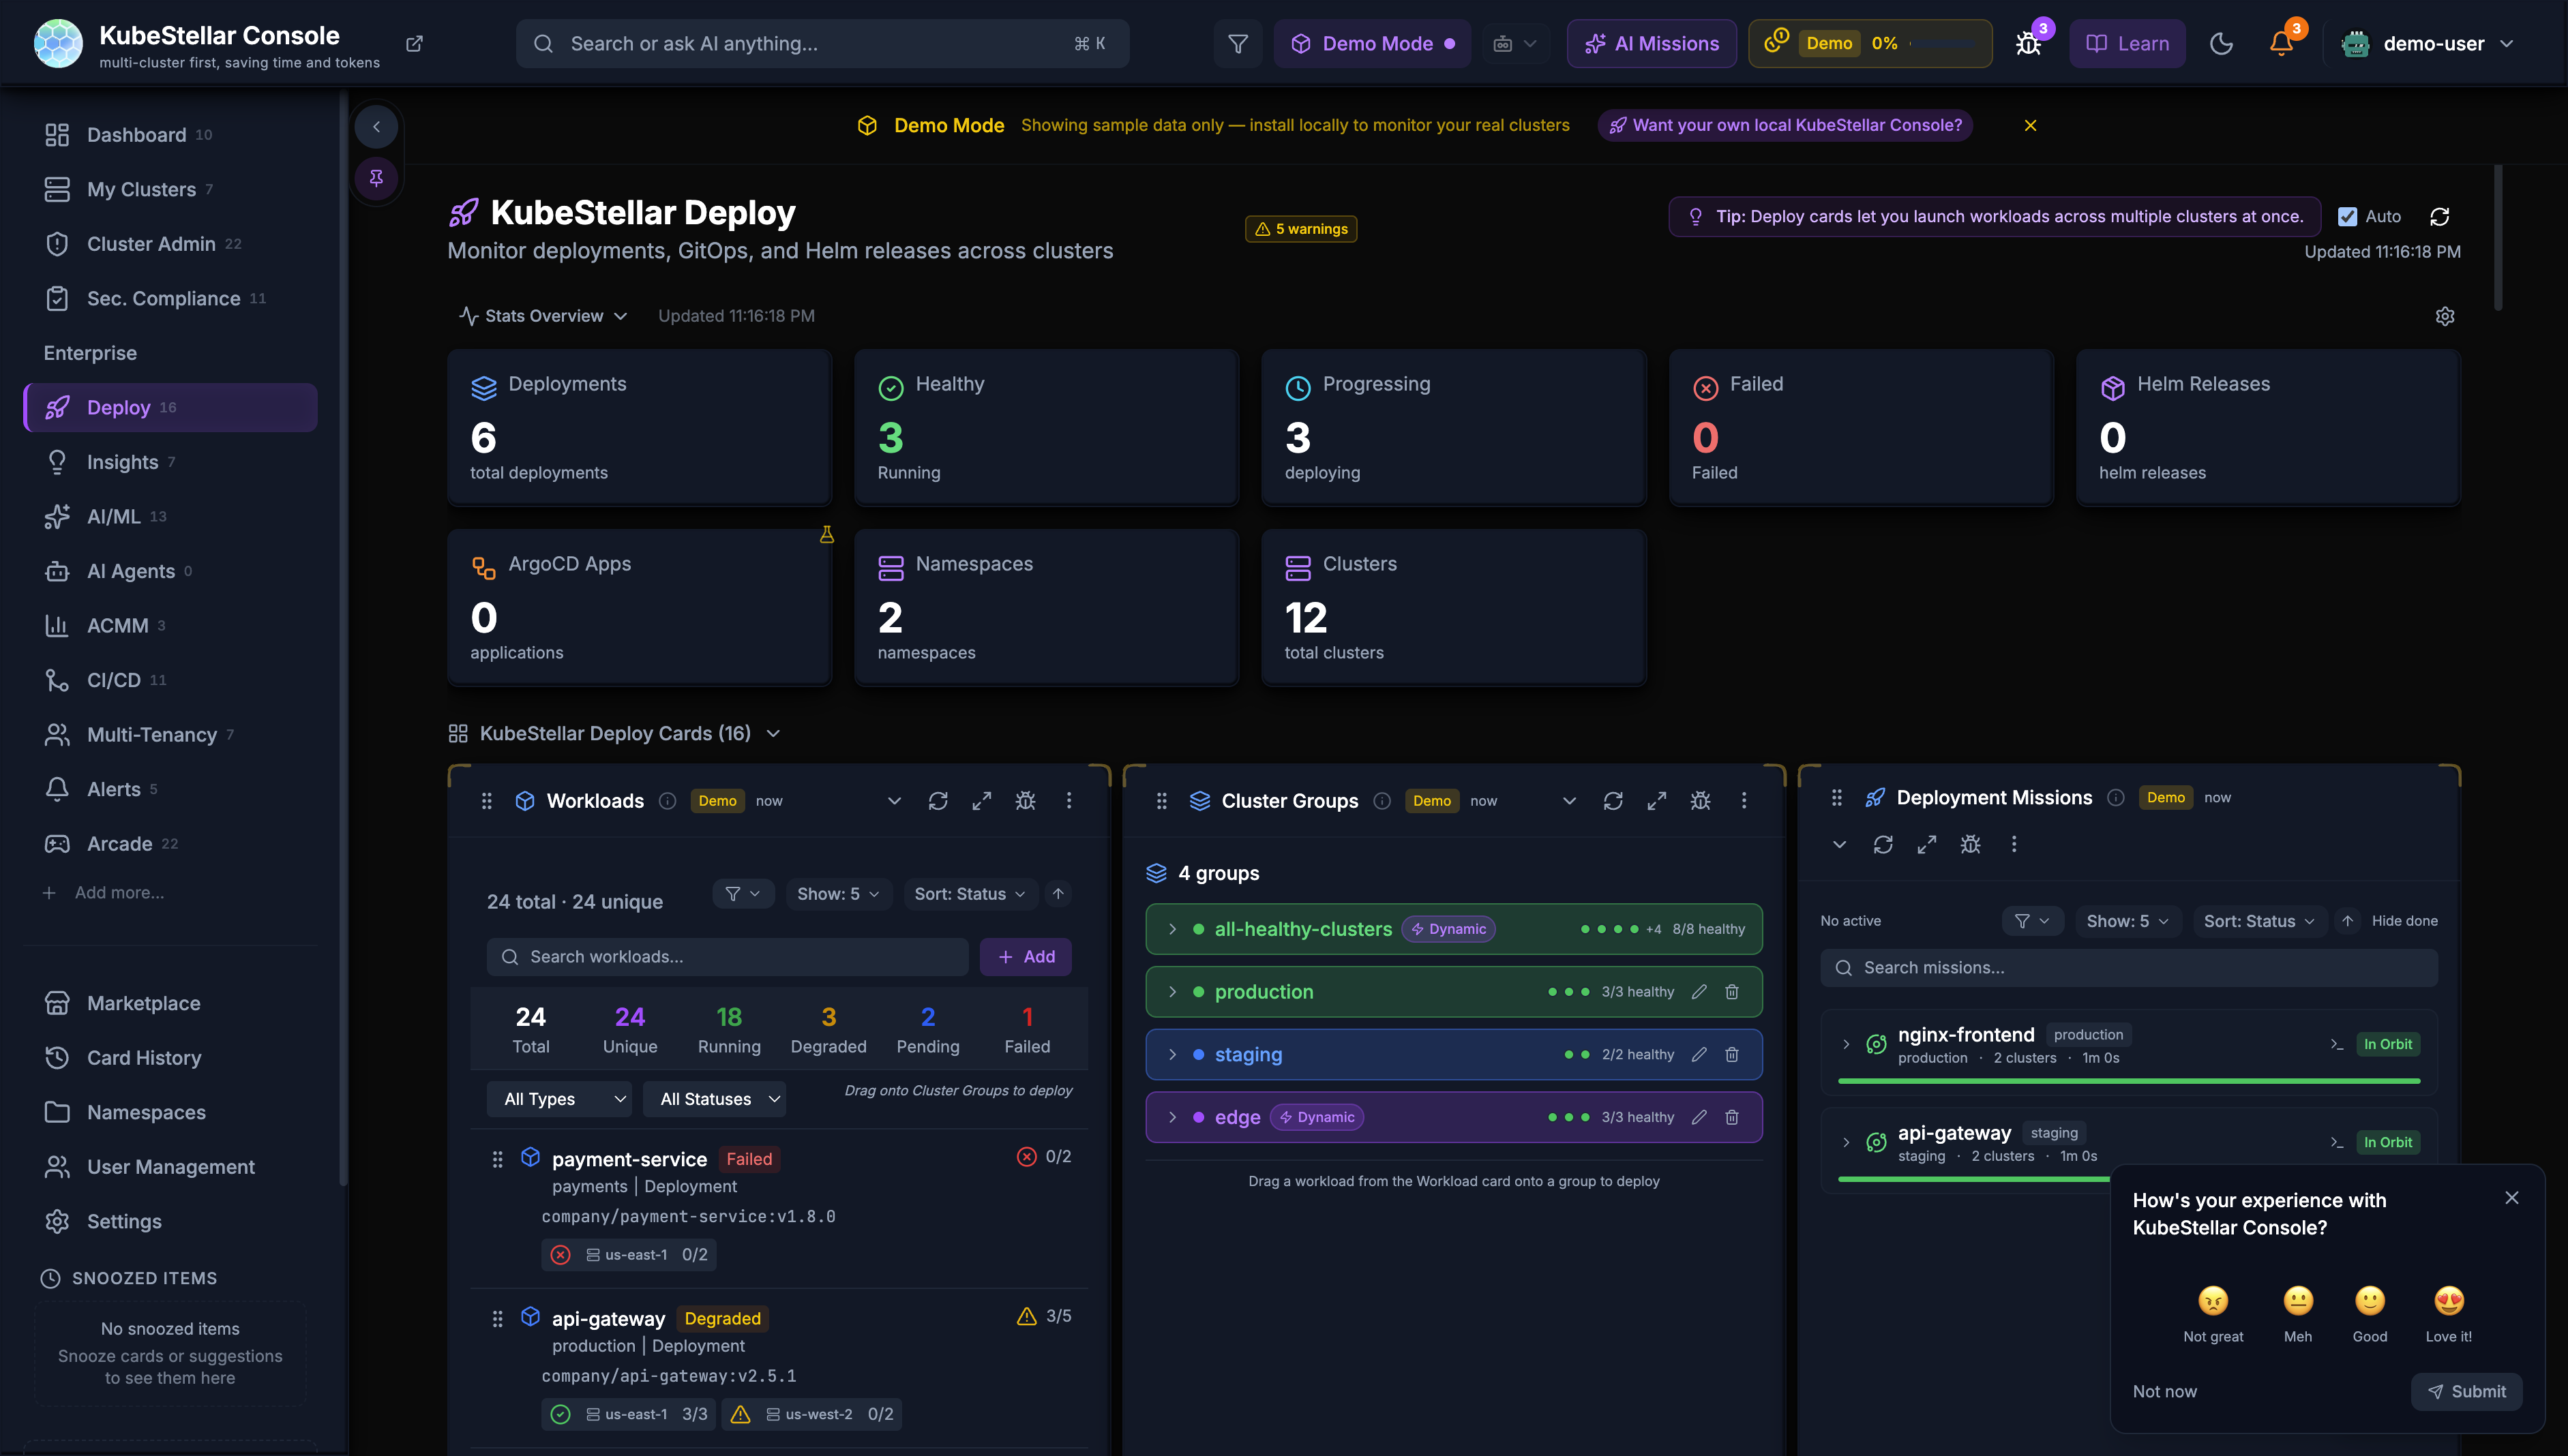This screenshot has width=2568, height=1456.
Task: Delete the edge cluster group
Action: 1732,1117
